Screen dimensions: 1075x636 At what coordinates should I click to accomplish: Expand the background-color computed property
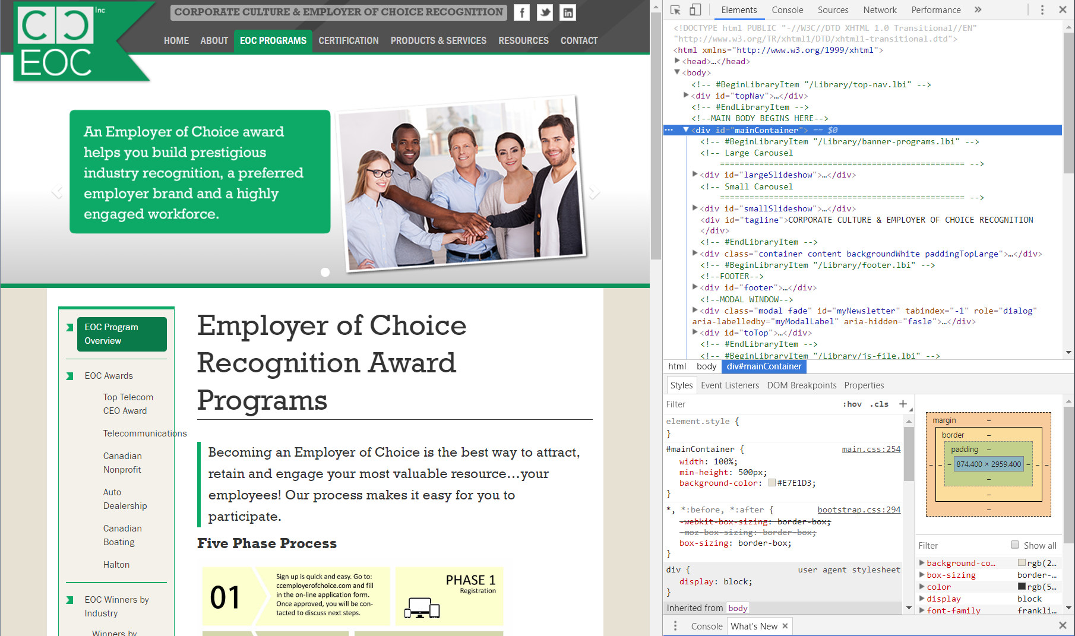(922, 562)
